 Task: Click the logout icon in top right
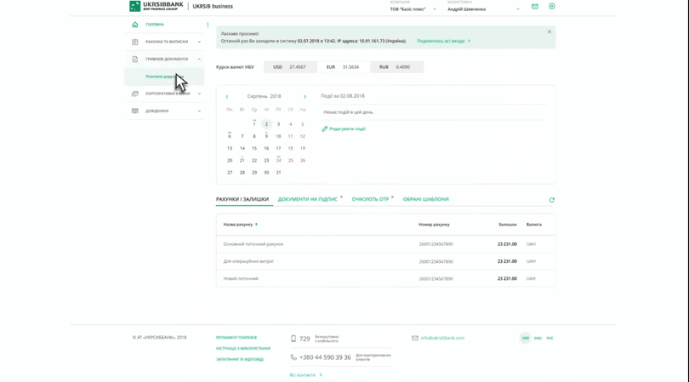(552, 7)
